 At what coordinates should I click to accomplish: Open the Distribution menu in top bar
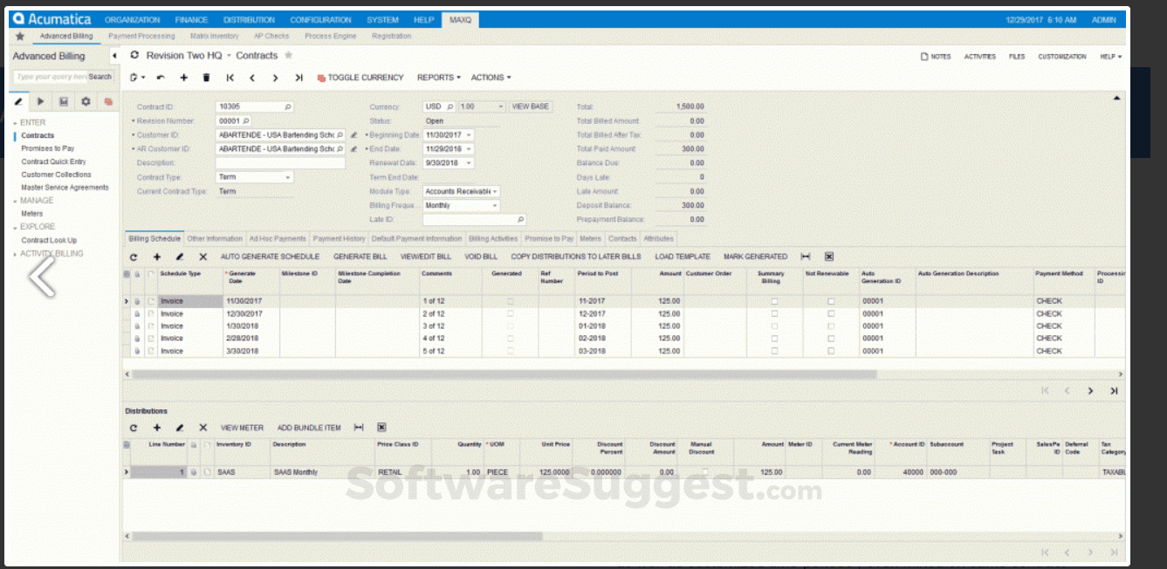(x=249, y=19)
